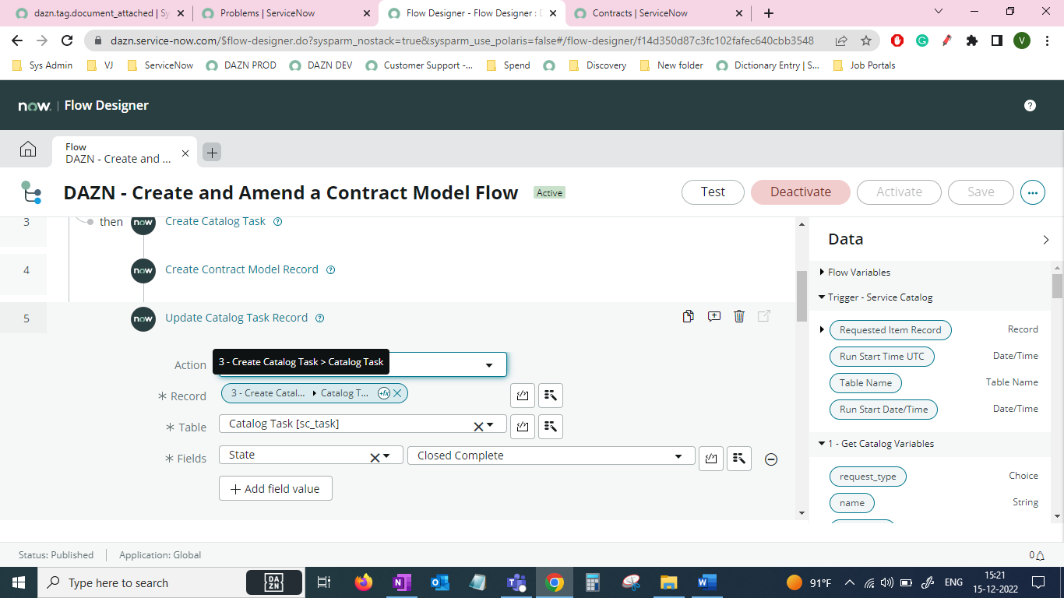Expand Requested Item Record pill
Screen dimensions: 1064x598
tap(822, 330)
